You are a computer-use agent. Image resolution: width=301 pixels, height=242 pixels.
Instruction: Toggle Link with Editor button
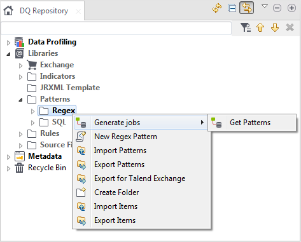[246, 8]
